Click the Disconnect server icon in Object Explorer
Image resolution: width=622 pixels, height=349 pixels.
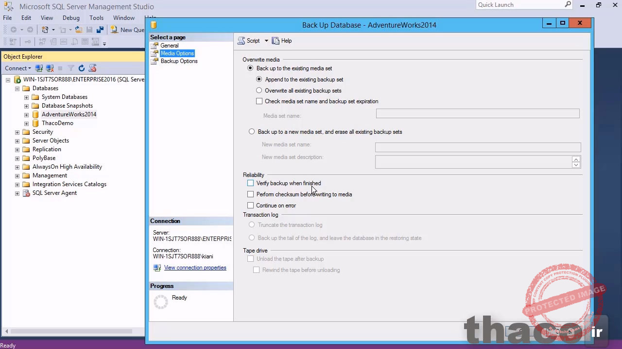[x=49, y=68]
